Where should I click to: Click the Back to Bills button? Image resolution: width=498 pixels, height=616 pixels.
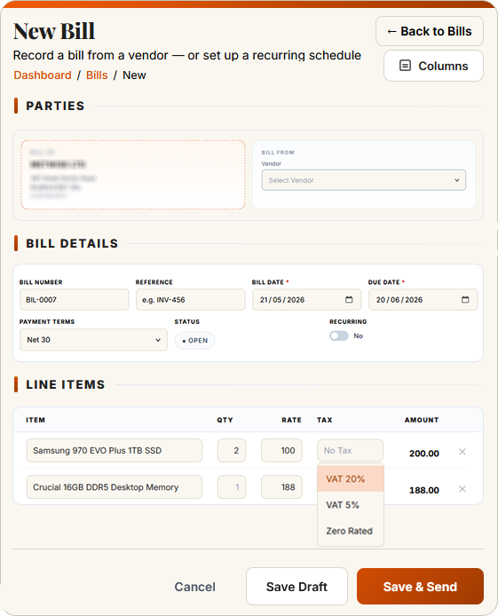pos(430,31)
